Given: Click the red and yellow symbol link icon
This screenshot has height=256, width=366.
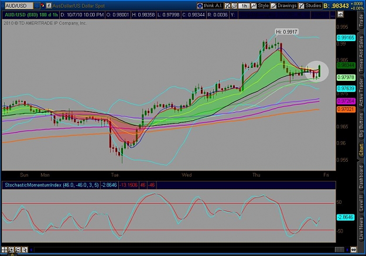Looking at the screenshot, I should coord(43,5).
